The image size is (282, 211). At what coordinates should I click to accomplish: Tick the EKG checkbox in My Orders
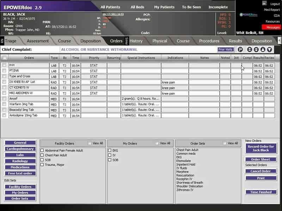[110, 151]
